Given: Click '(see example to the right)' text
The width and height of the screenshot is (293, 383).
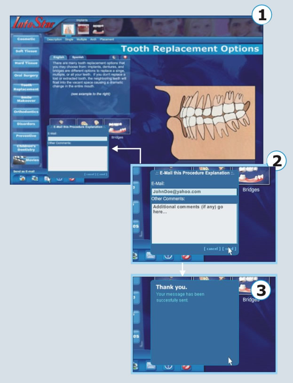Looking at the screenshot, I should [90, 94].
